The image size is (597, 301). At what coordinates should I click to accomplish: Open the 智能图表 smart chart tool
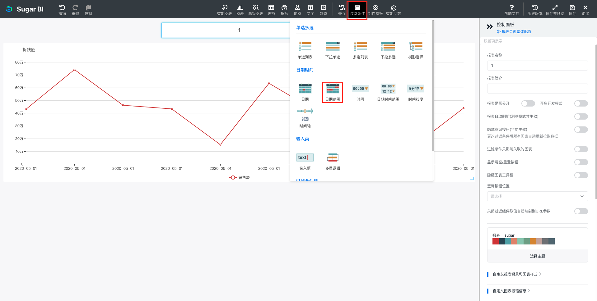[225, 10]
